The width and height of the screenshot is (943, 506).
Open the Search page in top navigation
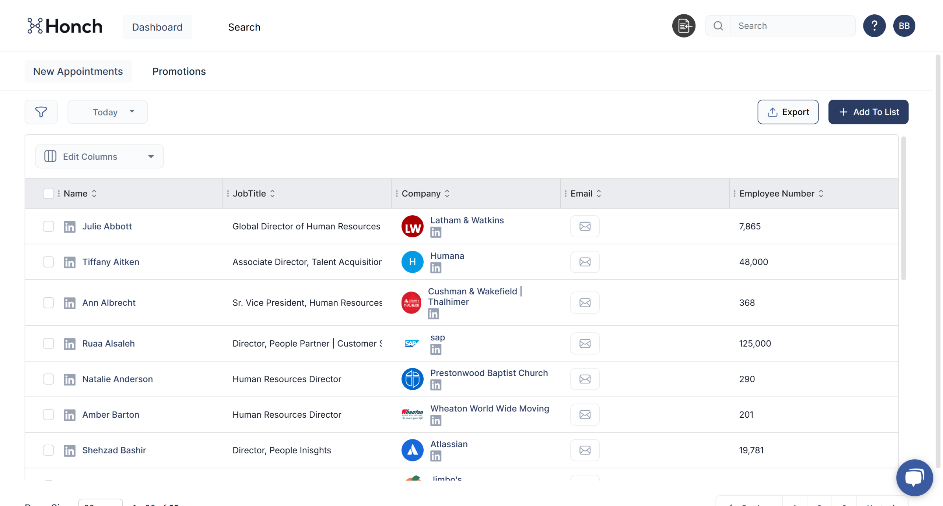click(244, 27)
